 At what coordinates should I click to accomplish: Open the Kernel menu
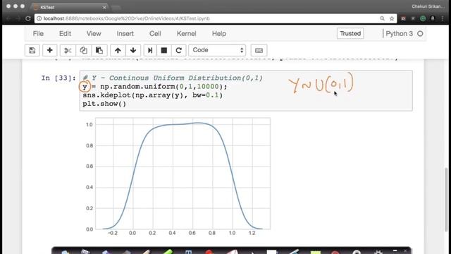click(x=186, y=34)
